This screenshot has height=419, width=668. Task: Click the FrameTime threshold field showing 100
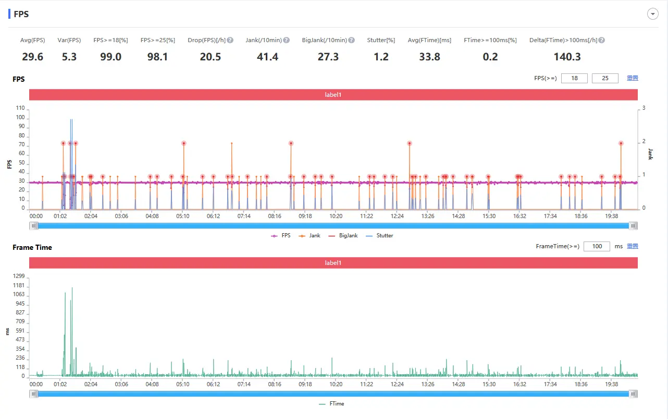tap(597, 246)
